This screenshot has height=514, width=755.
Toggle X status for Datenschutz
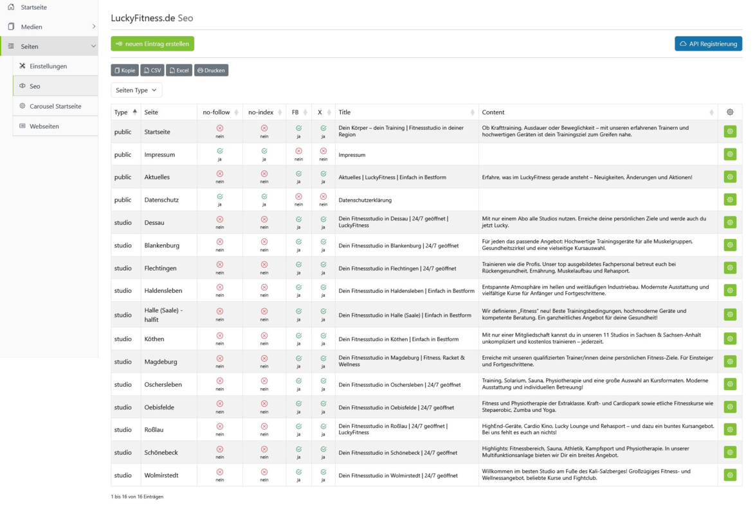click(x=323, y=197)
